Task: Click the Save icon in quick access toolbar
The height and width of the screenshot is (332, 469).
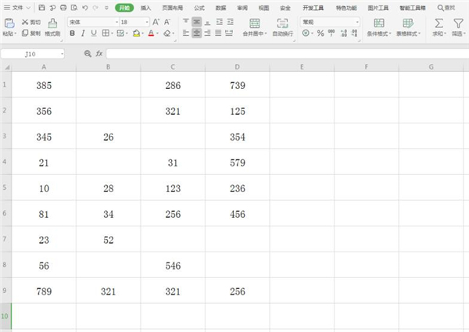Action: (41, 7)
